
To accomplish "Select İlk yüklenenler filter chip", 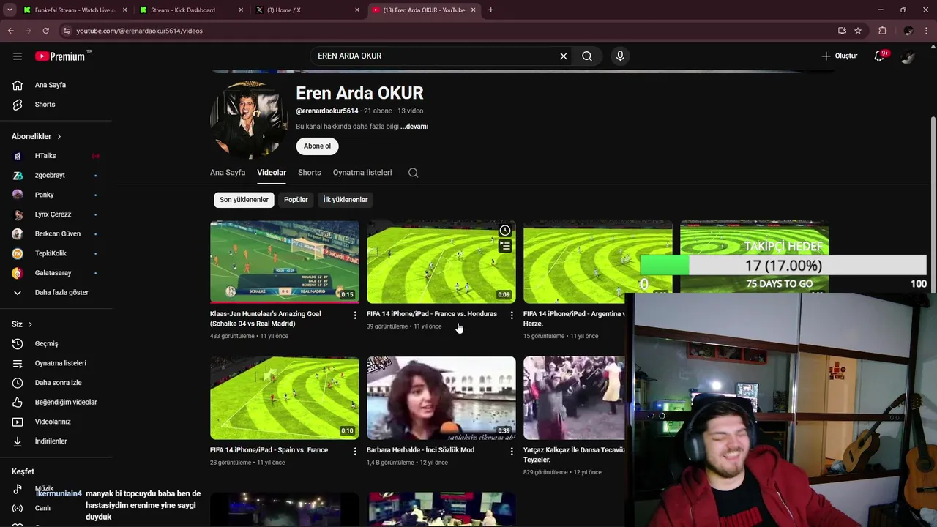I will point(346,200).
